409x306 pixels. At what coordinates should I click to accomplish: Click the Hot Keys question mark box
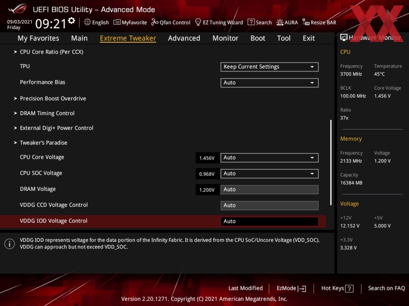[349, 289]
